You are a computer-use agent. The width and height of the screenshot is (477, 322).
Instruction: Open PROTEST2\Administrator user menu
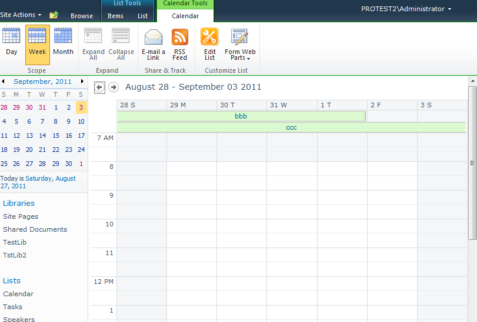[x=406, y=9]
